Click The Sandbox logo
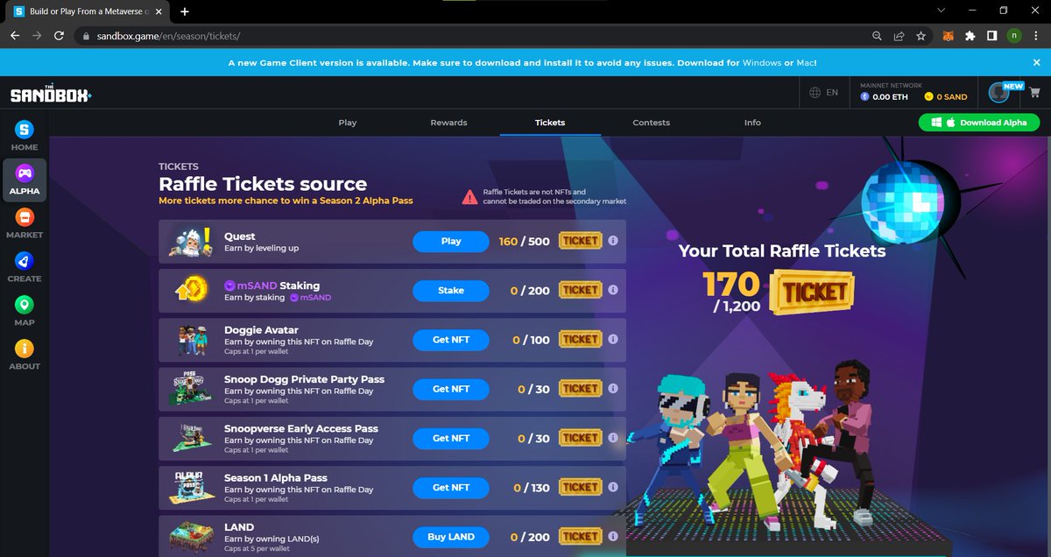The image size is (1051, 557). click(x=50, y=94)
